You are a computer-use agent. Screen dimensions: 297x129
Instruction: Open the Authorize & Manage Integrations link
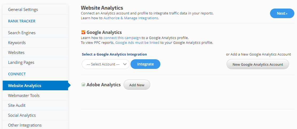[131, 18]
